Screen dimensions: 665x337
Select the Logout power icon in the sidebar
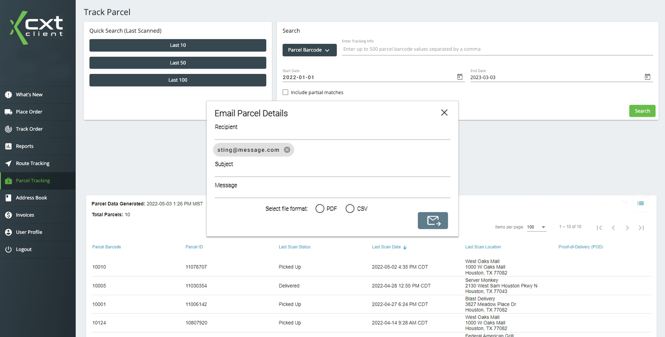(x=9, y=249)
